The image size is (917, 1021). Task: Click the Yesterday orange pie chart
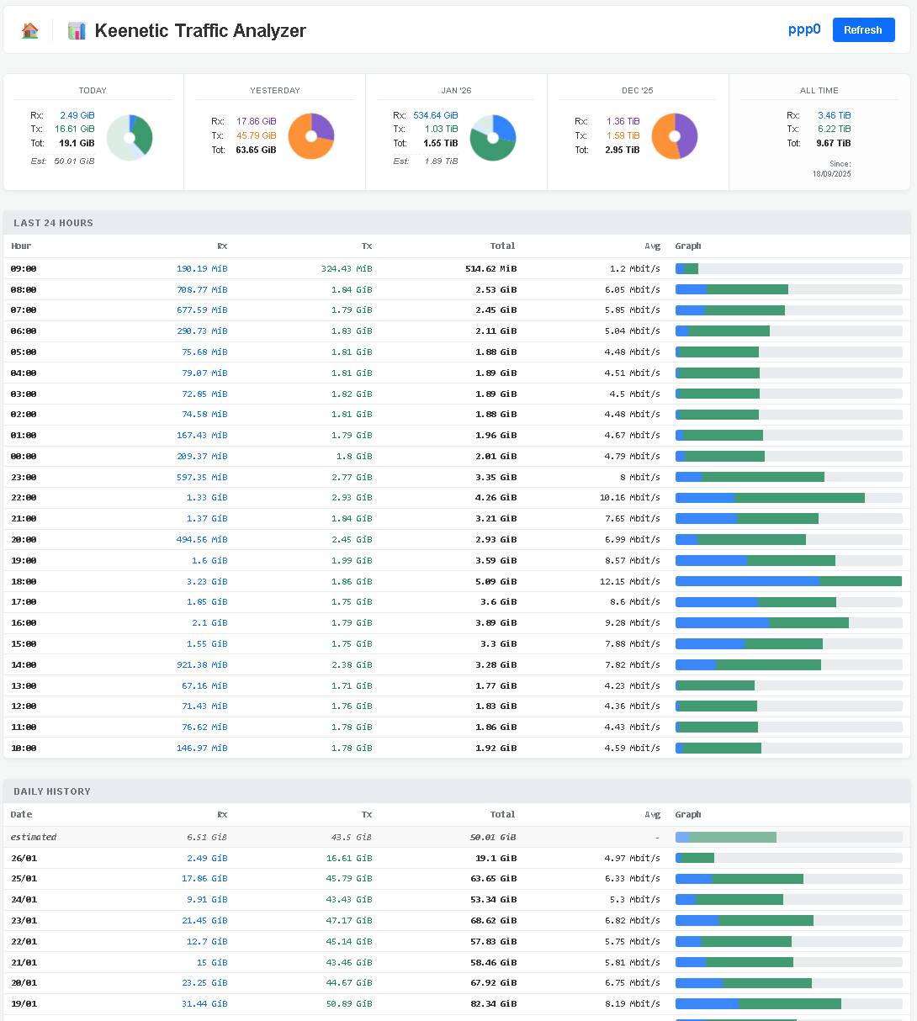click(311, 136)
